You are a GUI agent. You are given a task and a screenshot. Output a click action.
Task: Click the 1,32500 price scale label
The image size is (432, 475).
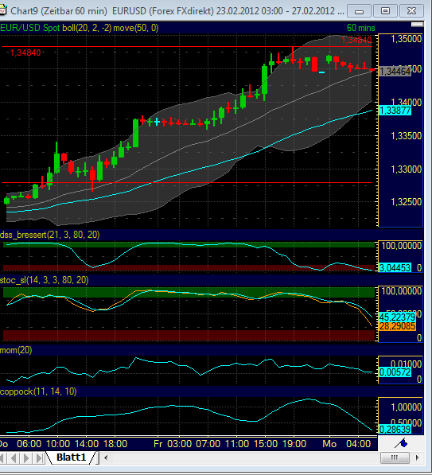(x=407, y=202)
